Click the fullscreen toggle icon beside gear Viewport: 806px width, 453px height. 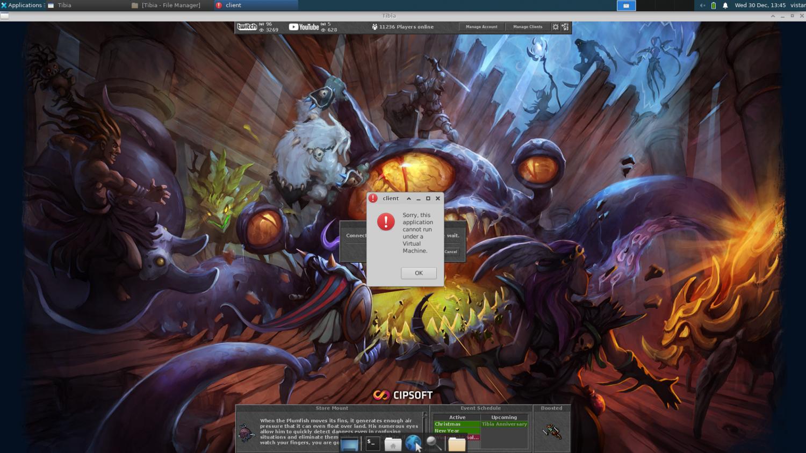click(565, 27)
